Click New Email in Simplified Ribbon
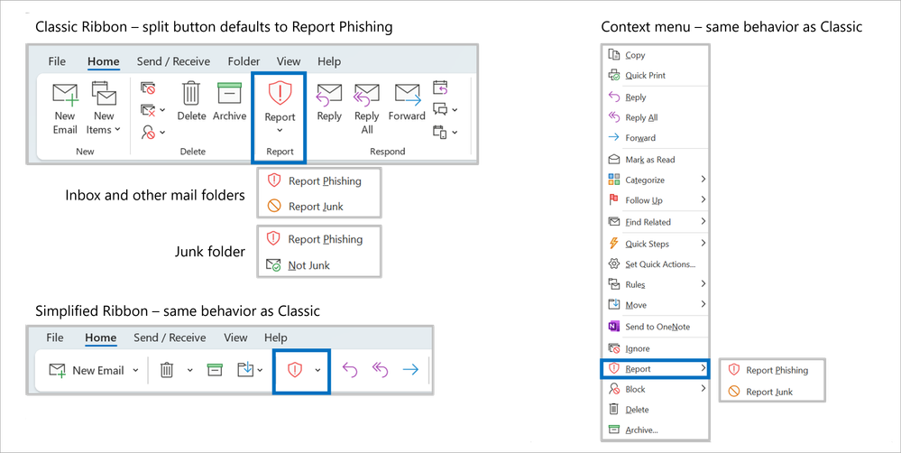Image resolution: width=901 pixels, height=453 pixels. 87,370
